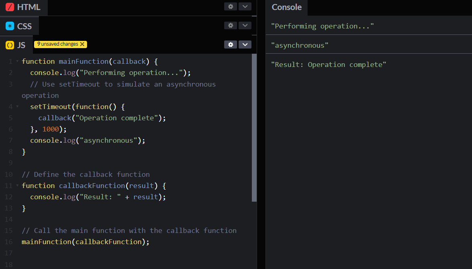The height and width of the screenshot is (269, 472).
Task: Click the yellow JS parentheses icon
Action: pyautogui.click(x=10, y=45)
